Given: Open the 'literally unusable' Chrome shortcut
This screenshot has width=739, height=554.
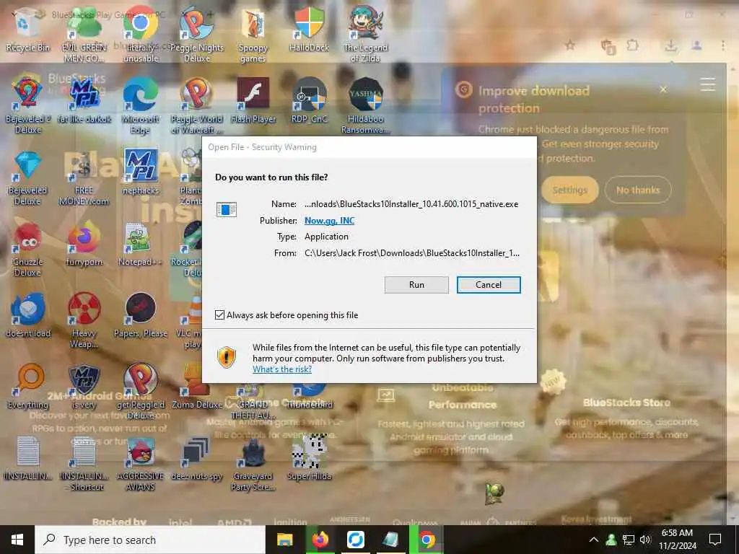Looking at the screenshot, I should [141, 35].
